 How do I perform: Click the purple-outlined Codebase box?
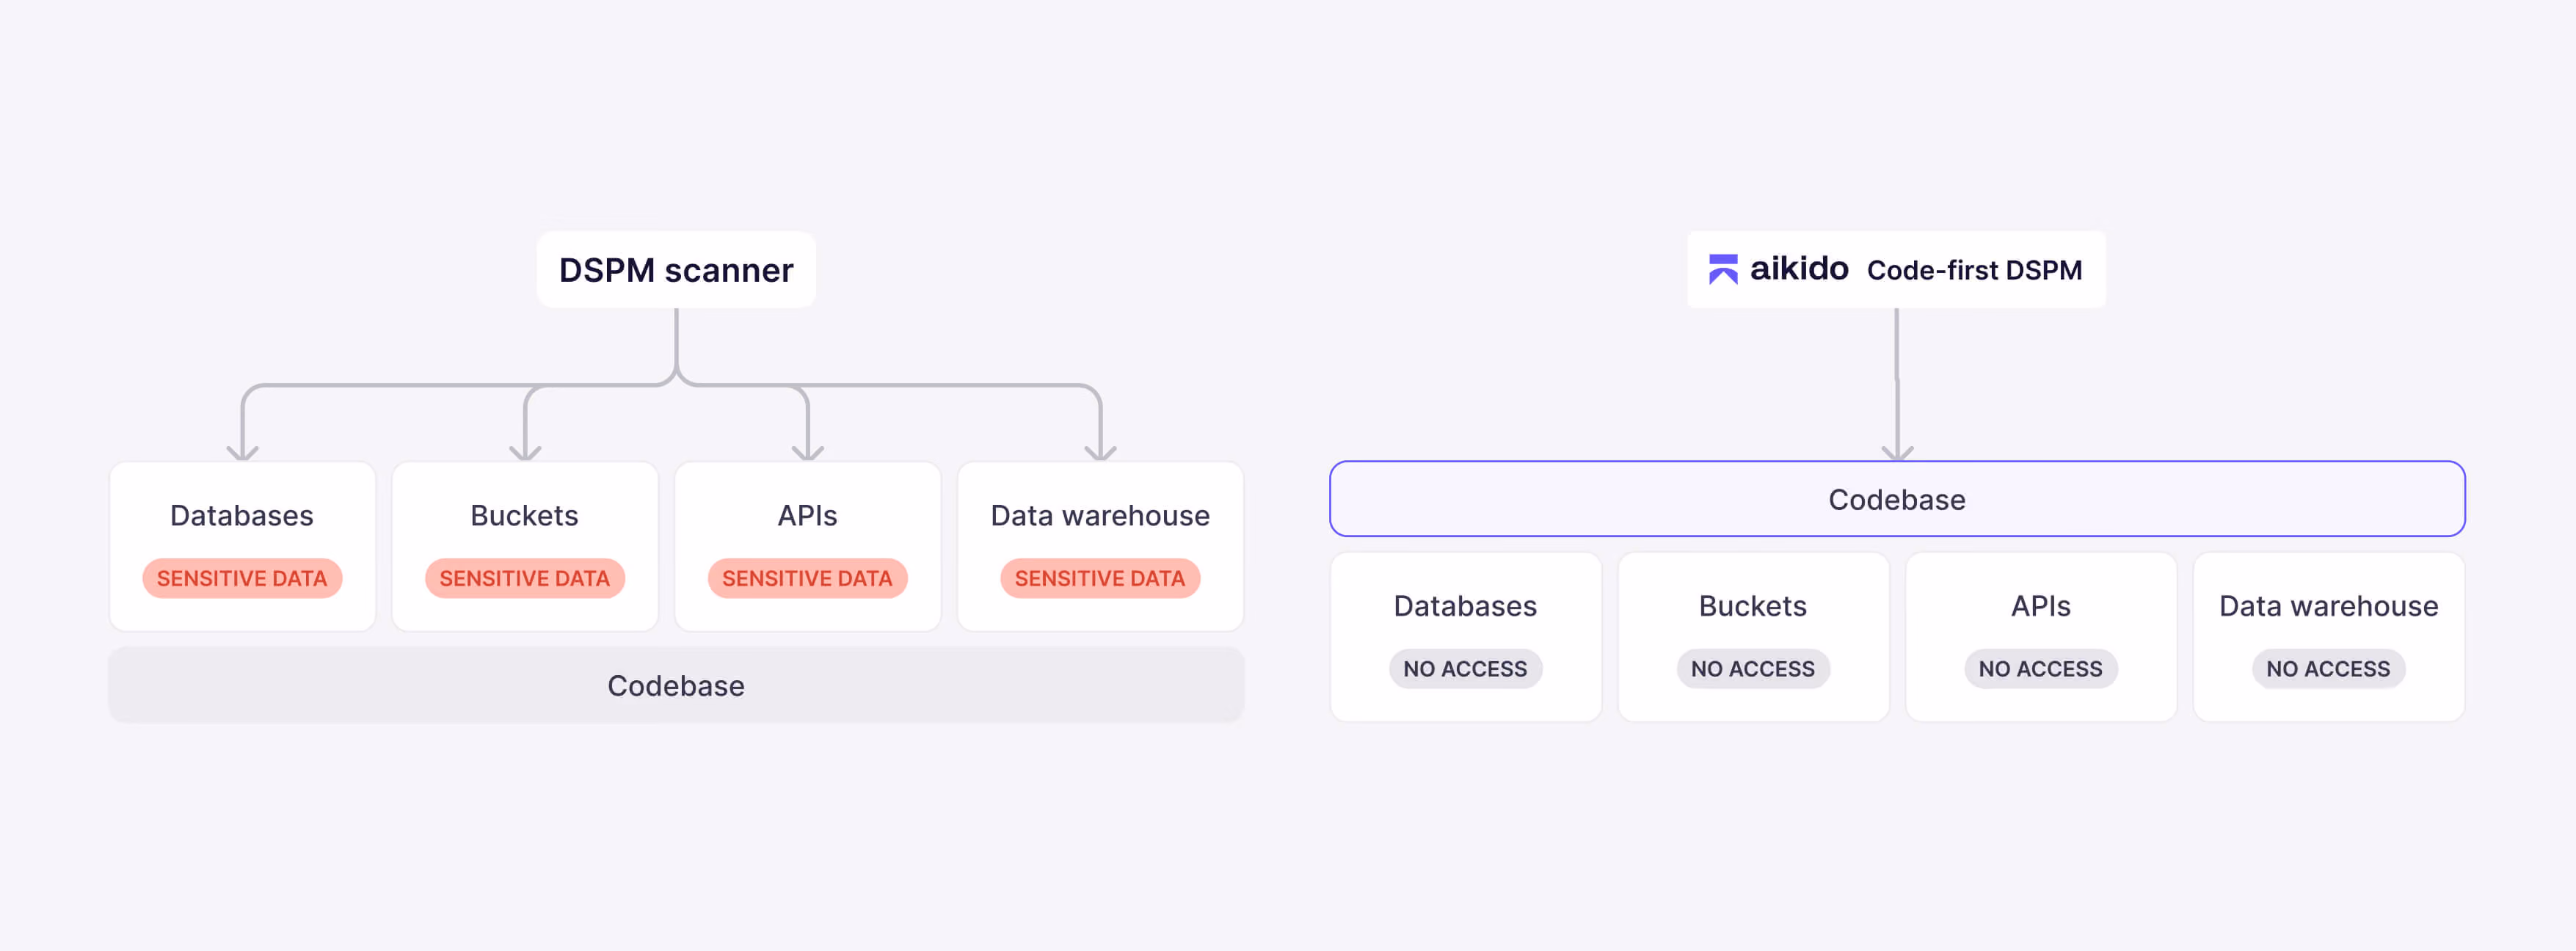(x=1897, y=499)
